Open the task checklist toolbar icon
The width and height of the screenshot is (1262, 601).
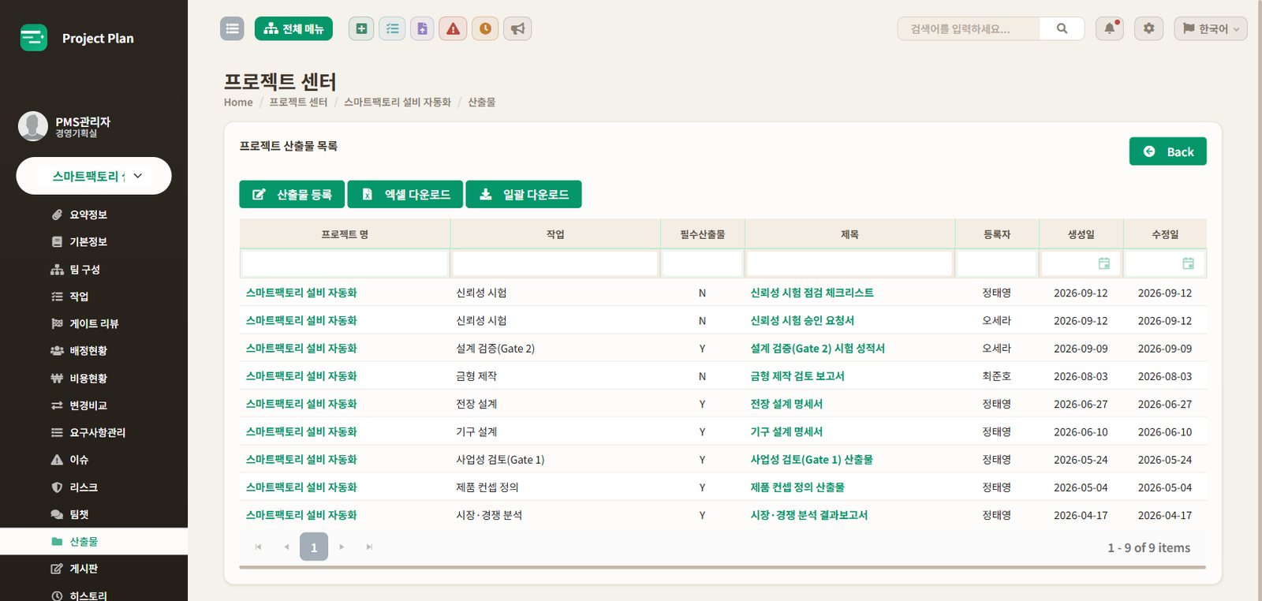click(392, 28)
